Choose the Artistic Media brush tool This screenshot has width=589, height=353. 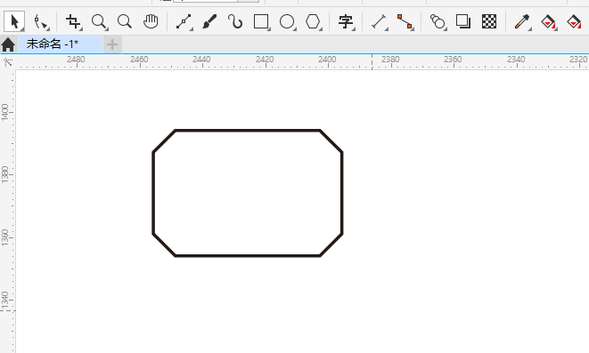pos(209,21)
